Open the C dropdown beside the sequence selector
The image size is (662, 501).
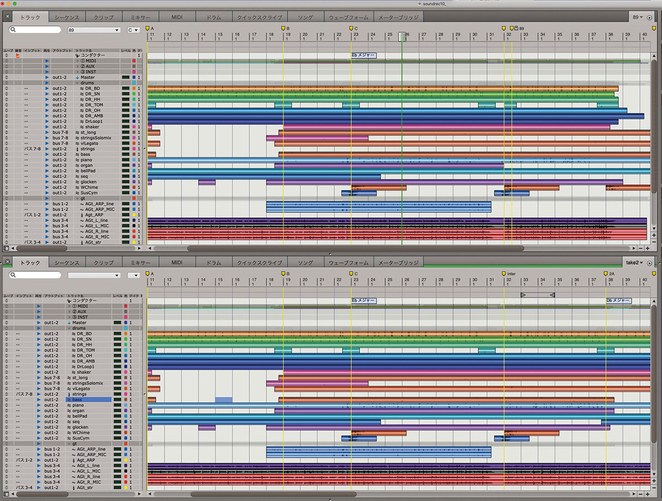point(134,30)
